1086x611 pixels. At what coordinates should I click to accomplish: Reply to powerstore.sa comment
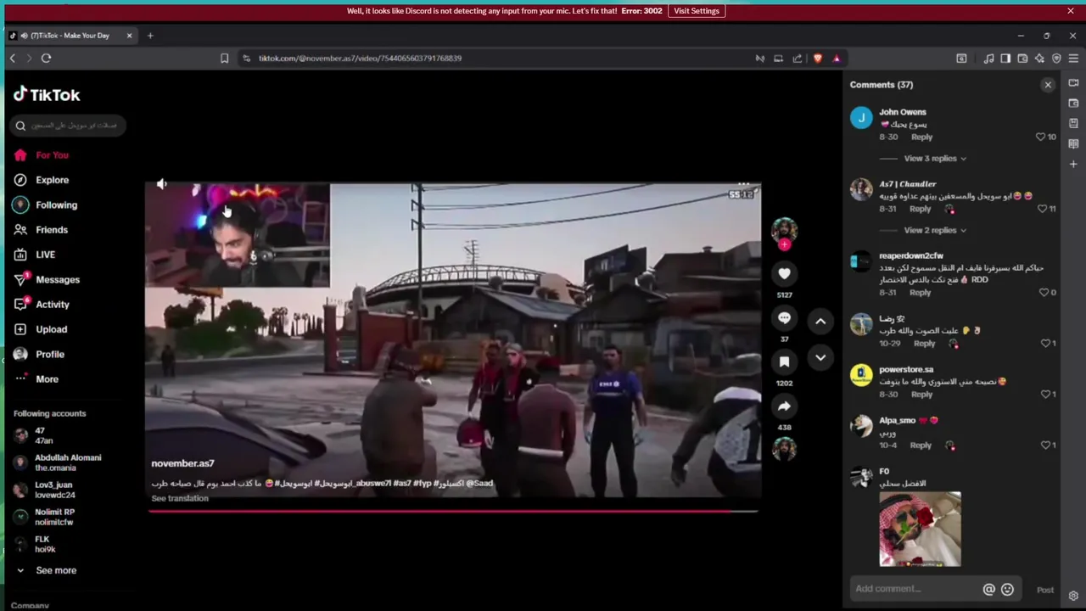pyautogui.click(x=921, y=395)
